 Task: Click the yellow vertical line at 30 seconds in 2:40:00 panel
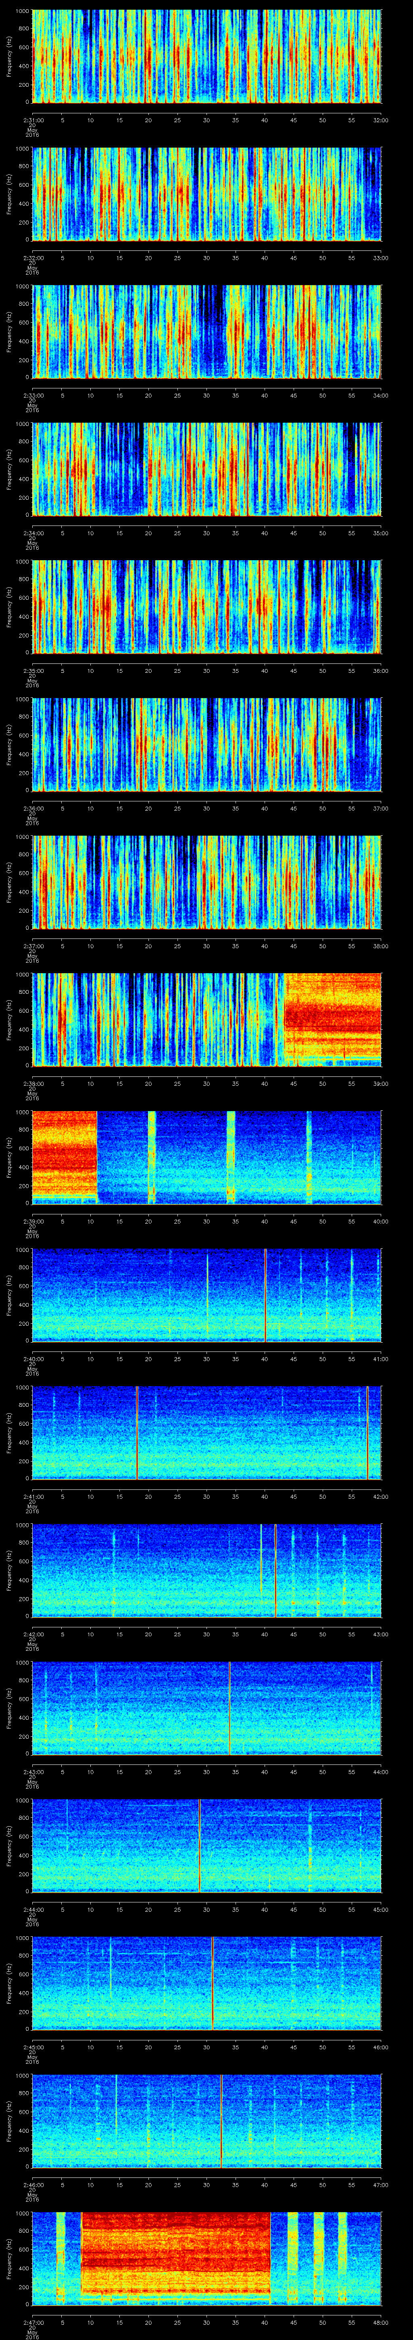tap(207, 1295)
